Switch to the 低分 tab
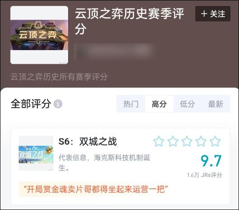This screenshot has width=239, height=210. pos(187,104)
